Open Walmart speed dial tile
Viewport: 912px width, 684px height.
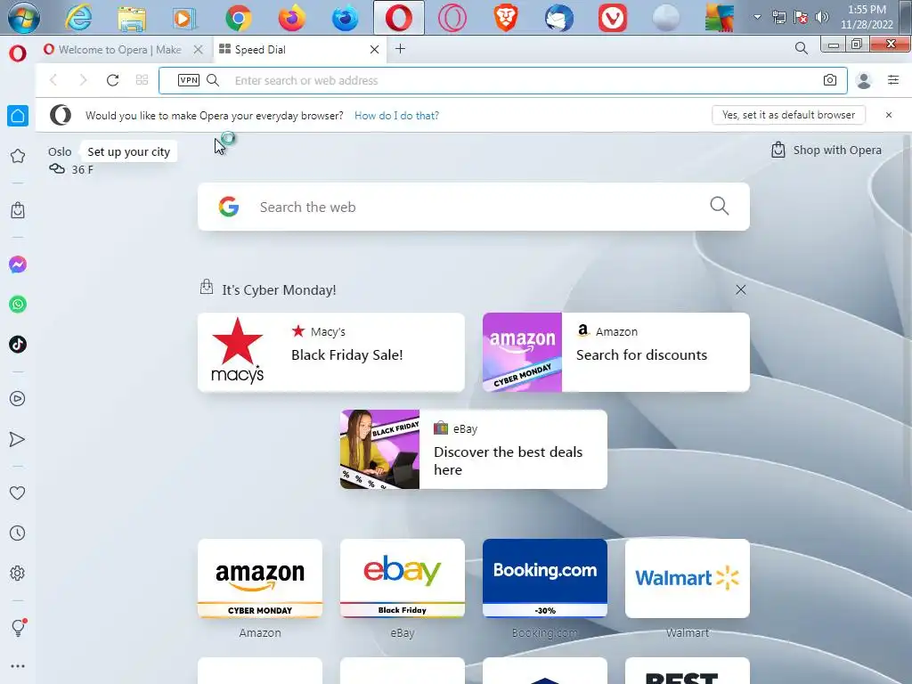tap(688, 579)
